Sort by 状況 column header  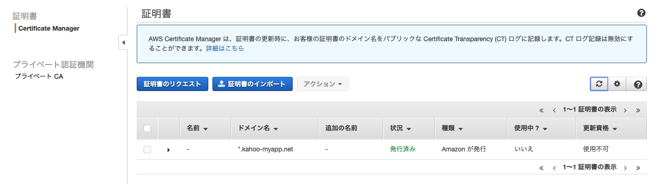400,129
